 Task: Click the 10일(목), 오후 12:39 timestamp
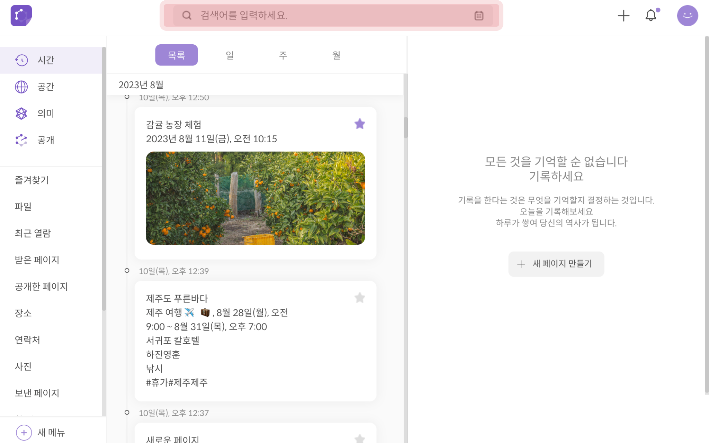(x=174, y=271)
